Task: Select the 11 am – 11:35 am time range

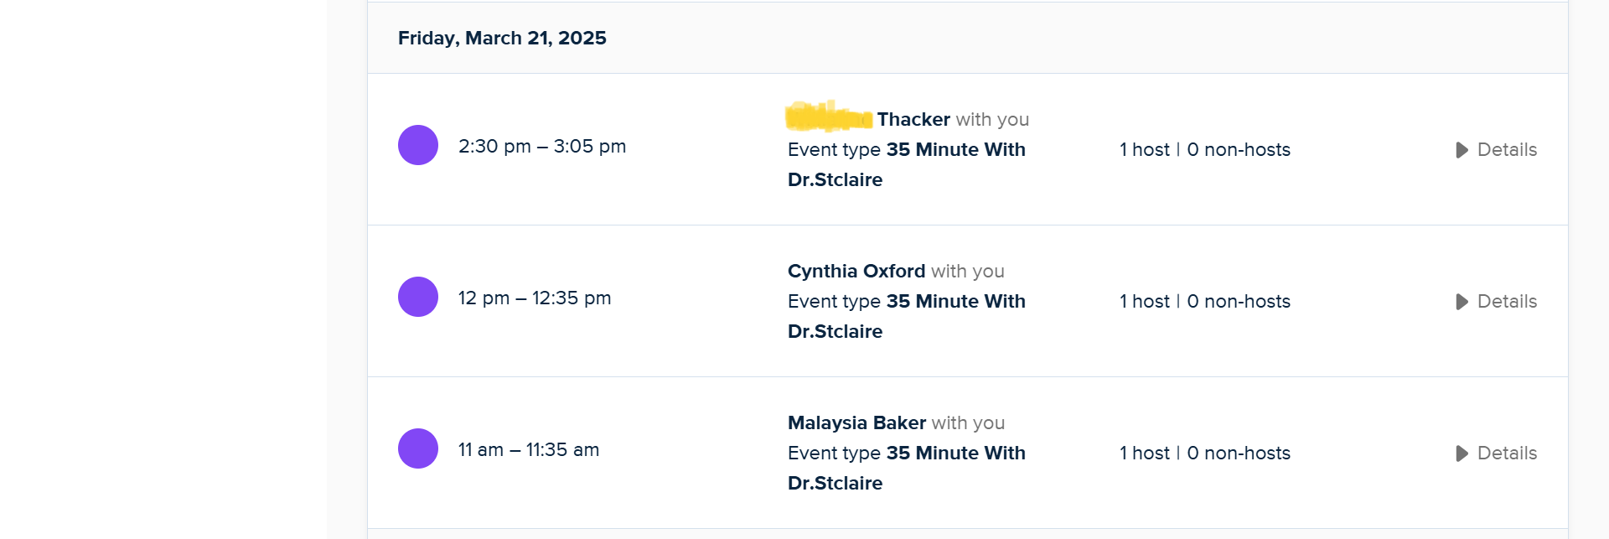Action: pos(527,449)
